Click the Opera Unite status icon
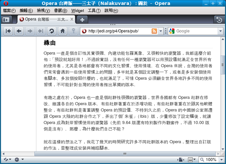The image size is (226, 164). pos(17,159)
